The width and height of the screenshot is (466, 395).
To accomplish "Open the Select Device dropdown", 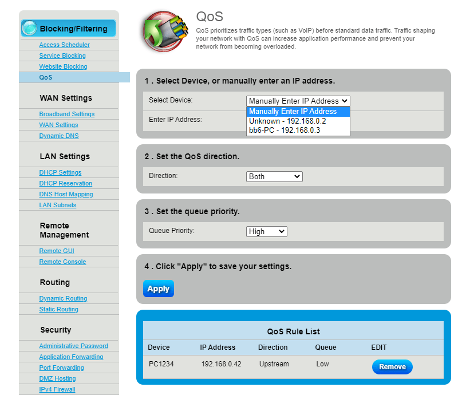I will [298, 101].
